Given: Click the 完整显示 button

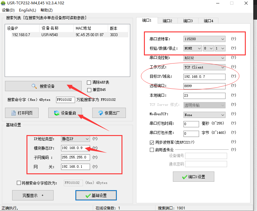Looking at the screenshot, I should (x=33, y=195).
